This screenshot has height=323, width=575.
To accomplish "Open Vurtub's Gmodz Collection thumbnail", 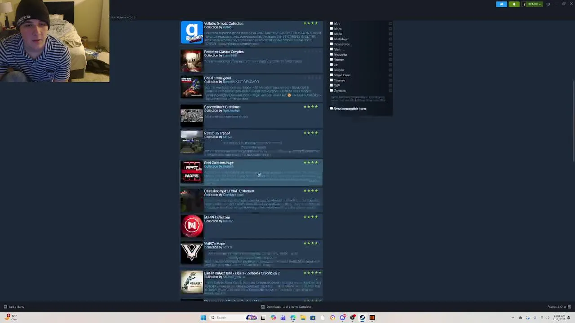I will [x=192, y=32].
